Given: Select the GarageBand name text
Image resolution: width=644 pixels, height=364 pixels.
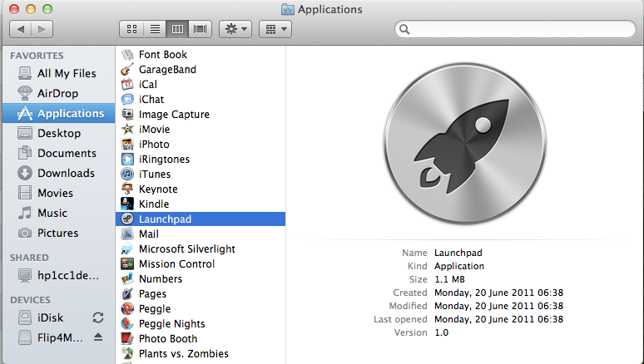Looking at the screenshot, I should click(167, 69).
